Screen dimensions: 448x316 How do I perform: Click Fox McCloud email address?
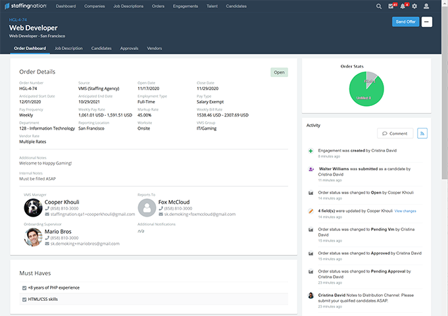click(200, 214)
